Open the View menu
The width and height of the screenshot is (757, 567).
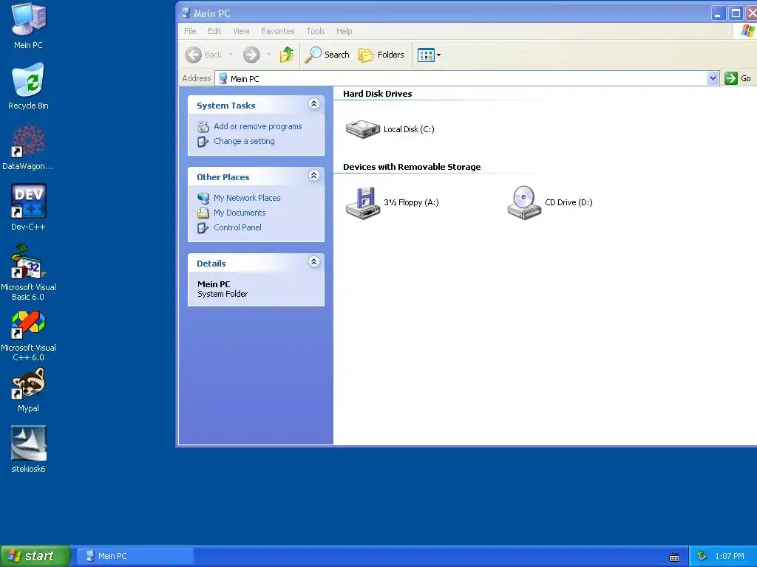[242, 31]
